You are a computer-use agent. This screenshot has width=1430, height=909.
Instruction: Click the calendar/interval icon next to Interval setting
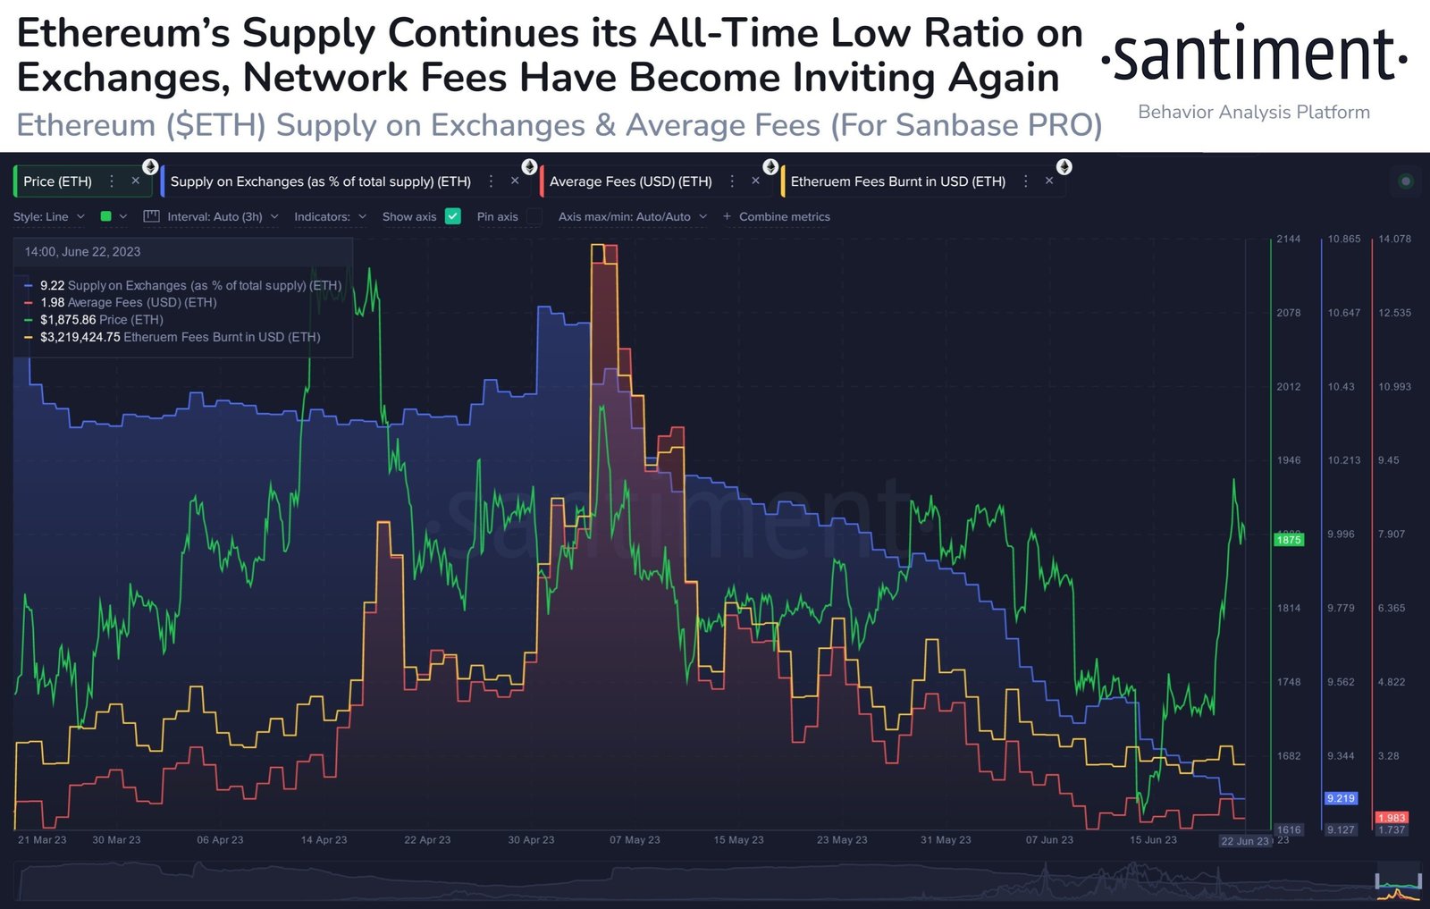(x=149, y=215)
